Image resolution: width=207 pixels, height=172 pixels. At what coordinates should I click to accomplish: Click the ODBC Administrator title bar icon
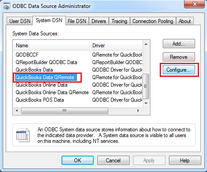tap(7, 6)
